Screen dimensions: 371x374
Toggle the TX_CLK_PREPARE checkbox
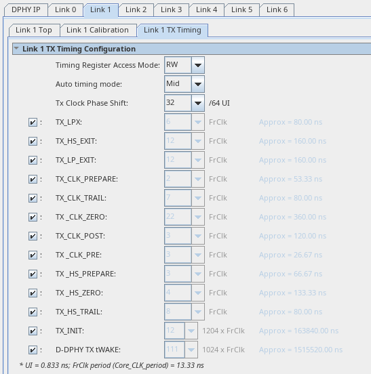click(33, 179)
